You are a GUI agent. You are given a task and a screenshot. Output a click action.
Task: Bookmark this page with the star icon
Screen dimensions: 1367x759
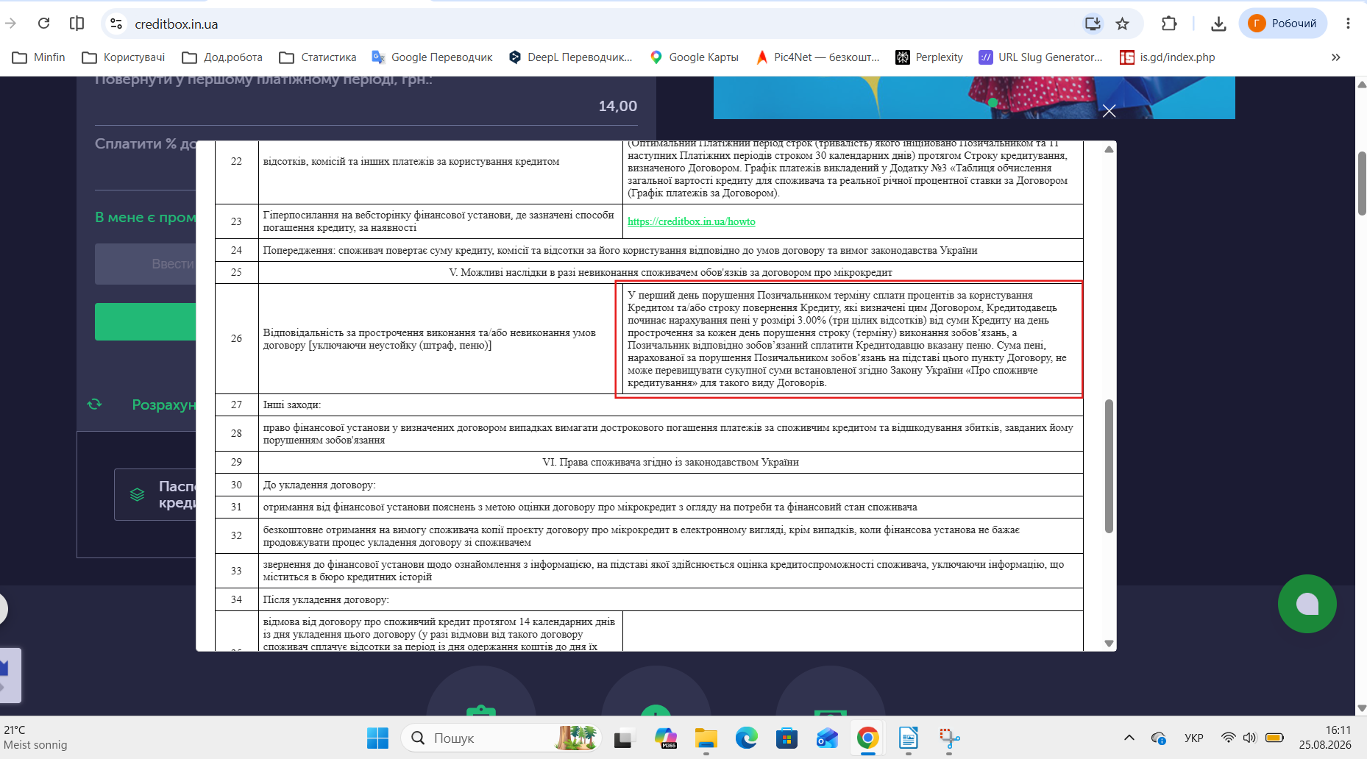coord(1122,24)
